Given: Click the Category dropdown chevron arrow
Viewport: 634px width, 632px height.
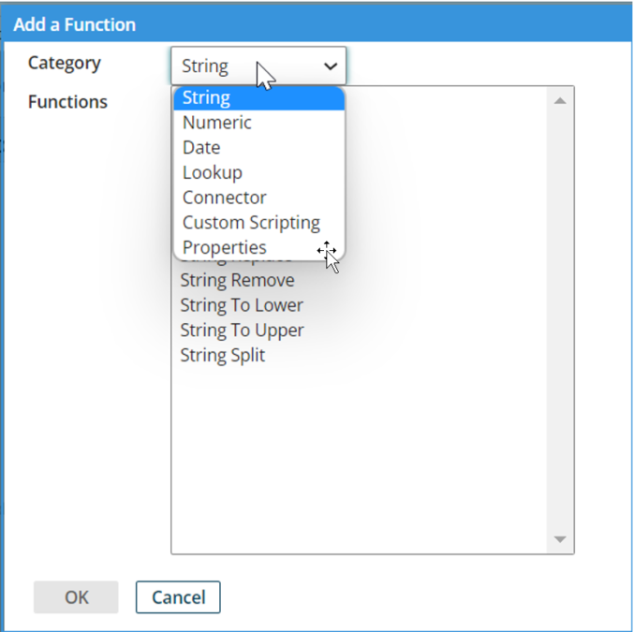Looking at the screenshot, I should (x=330, y=66).
